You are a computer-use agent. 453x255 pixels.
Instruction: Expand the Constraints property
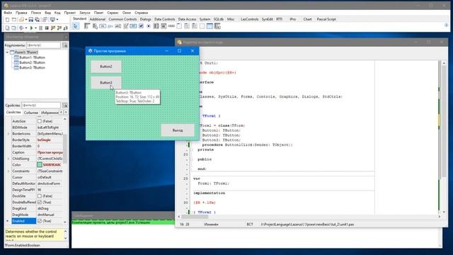coord(8,171)
